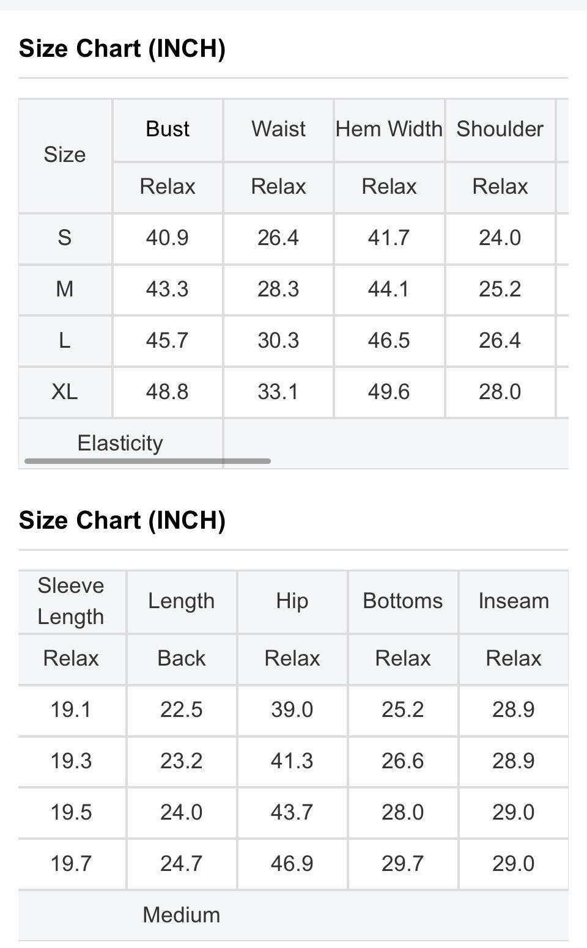Click the horizontal scrollbar under the first table
The width and height of the screenshot is (587, 948).
coord(147,461)
